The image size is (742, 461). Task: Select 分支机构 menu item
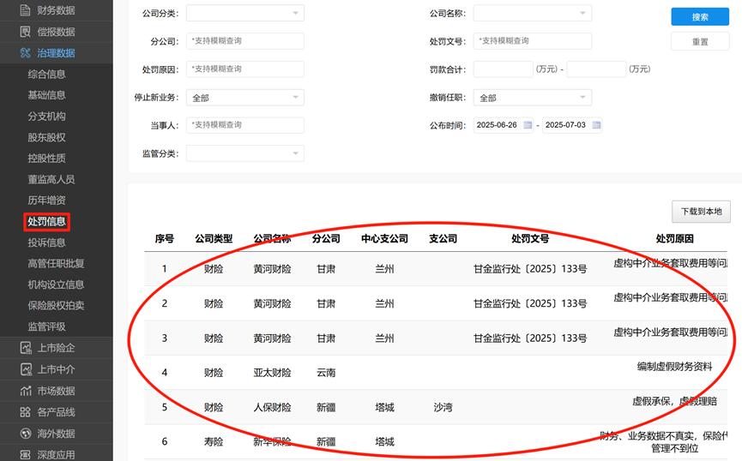tap(46, 117)
